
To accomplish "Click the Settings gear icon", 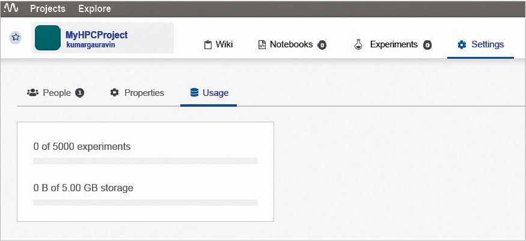I will pos(462,45).
